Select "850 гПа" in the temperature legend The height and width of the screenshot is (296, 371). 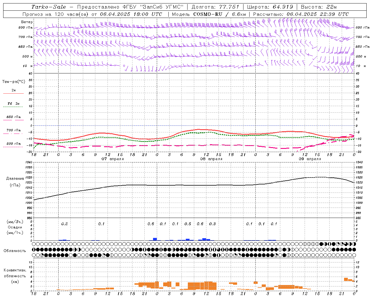[13, 117]
